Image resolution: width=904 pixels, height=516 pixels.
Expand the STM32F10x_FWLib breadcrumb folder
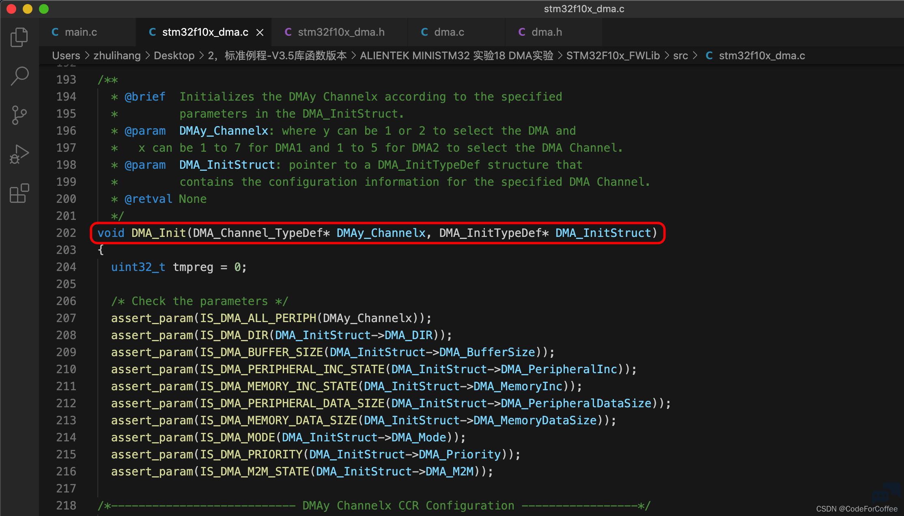coord(613,56)
